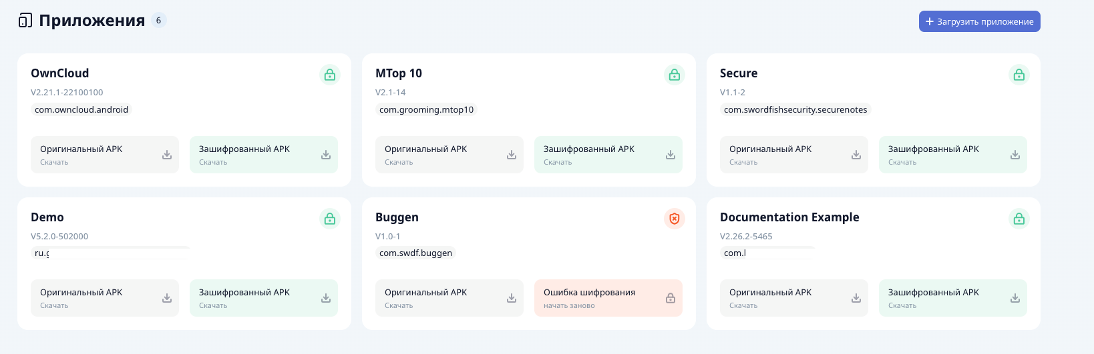Click the green lock icon on Documentation Example
This screenshot has width=1094, height=354.
coord(1019,219)
